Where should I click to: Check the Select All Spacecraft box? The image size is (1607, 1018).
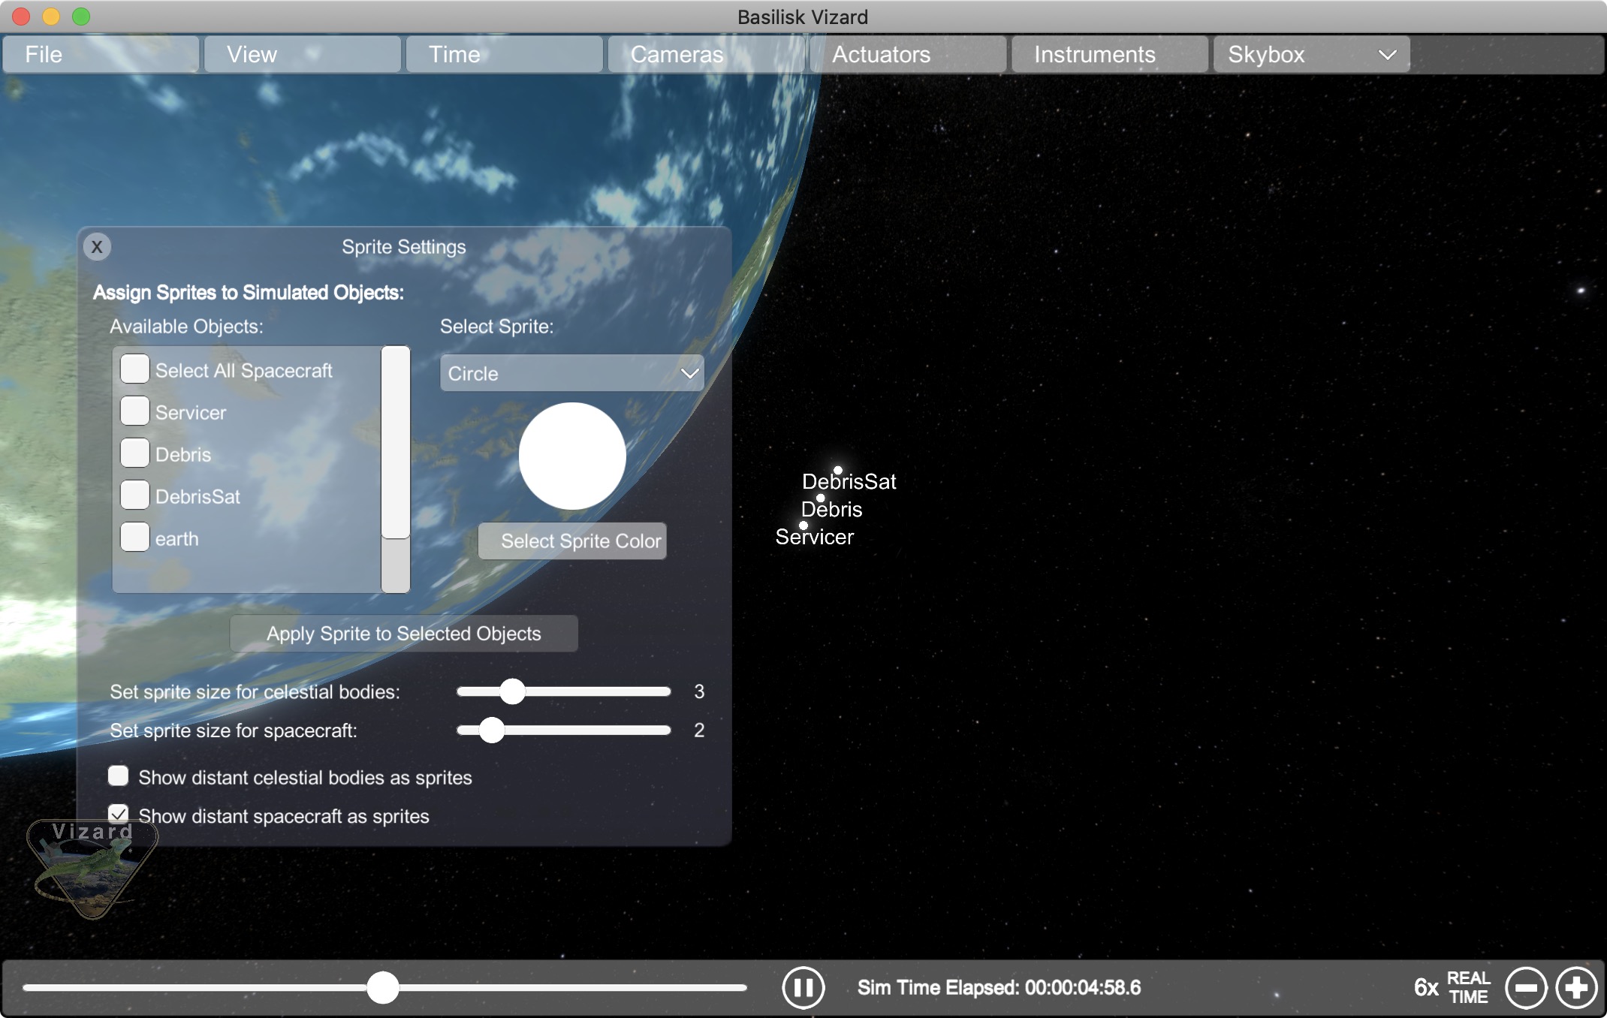point(134,369)
